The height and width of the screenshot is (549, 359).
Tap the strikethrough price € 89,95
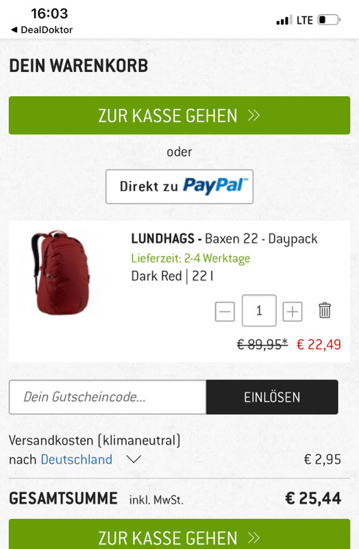point(262,344)
